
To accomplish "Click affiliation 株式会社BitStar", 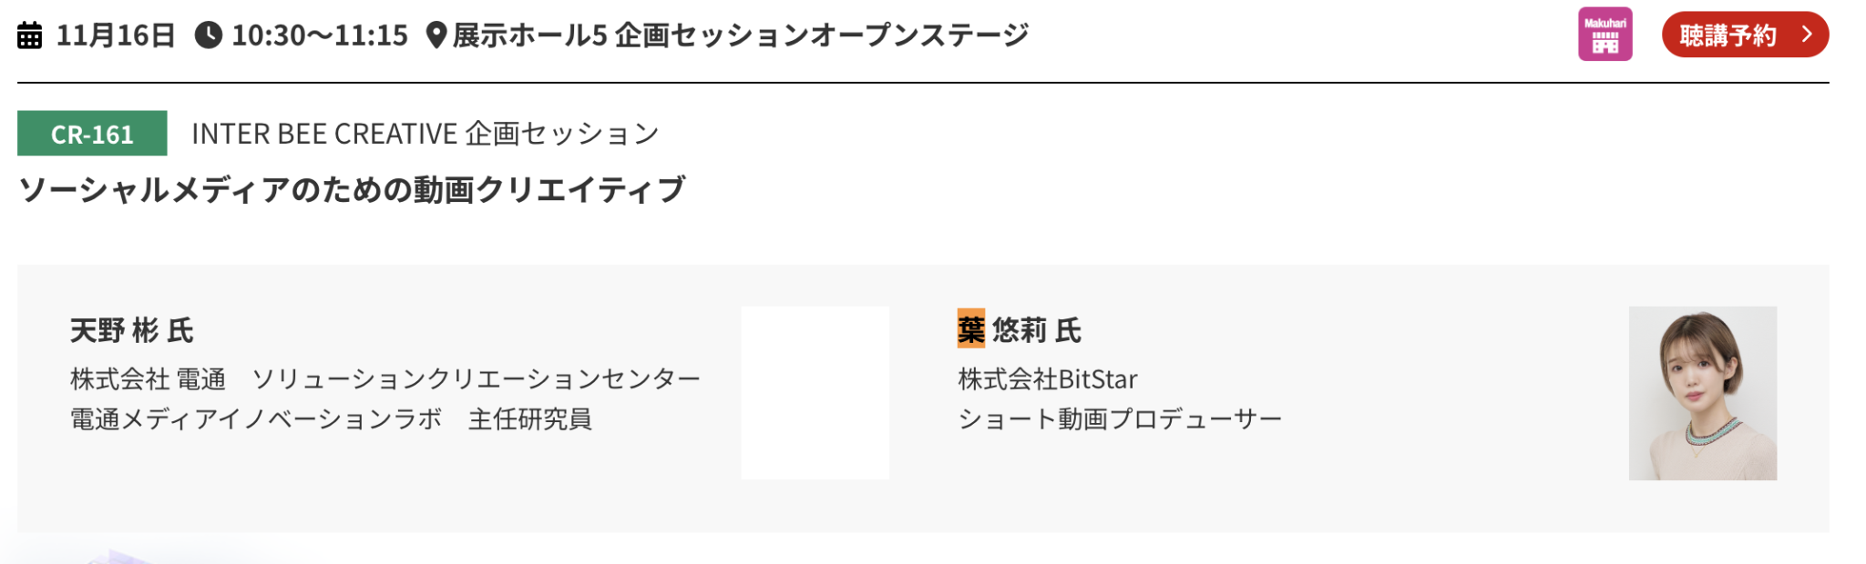I will 1048,378.
